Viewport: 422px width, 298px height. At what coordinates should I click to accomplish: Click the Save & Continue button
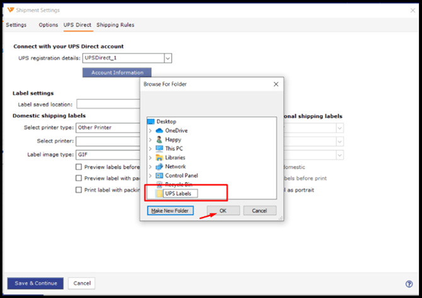click(x=35, y=283)
